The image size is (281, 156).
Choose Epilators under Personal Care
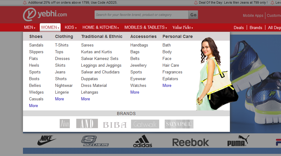click(x=170, y=79)
